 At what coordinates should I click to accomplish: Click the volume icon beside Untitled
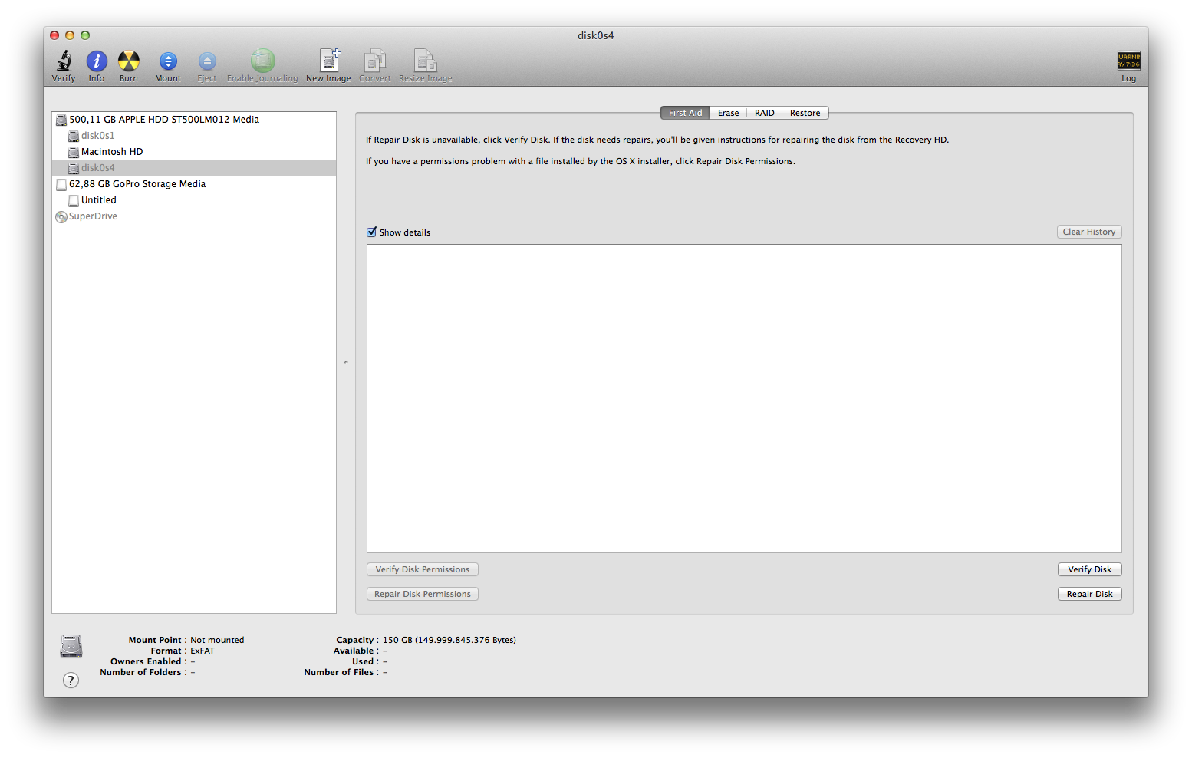point(74,200)
